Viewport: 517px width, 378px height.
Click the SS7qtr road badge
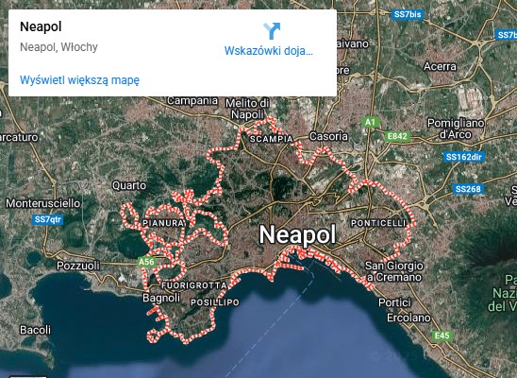(x=48, y=219)
